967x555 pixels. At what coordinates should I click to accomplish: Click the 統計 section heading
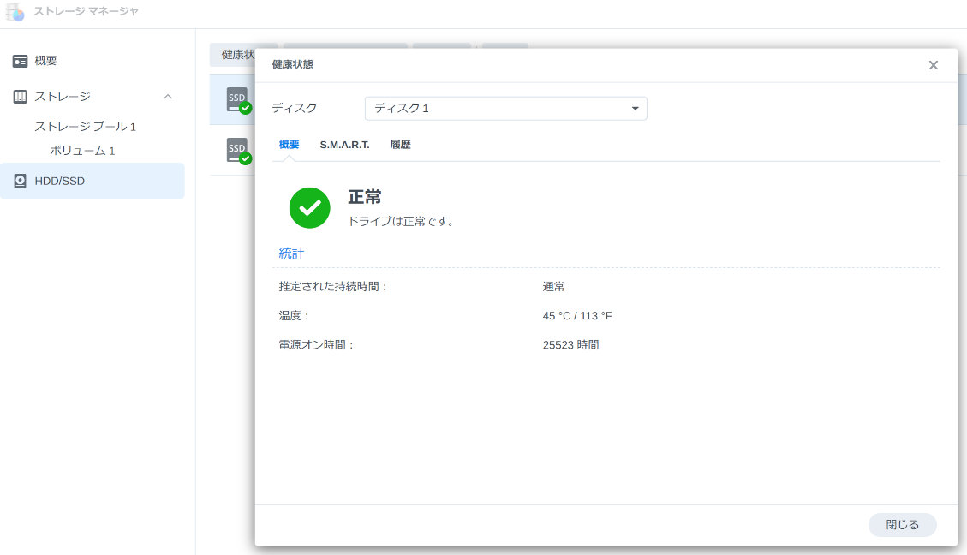click(x=291, y=253)
